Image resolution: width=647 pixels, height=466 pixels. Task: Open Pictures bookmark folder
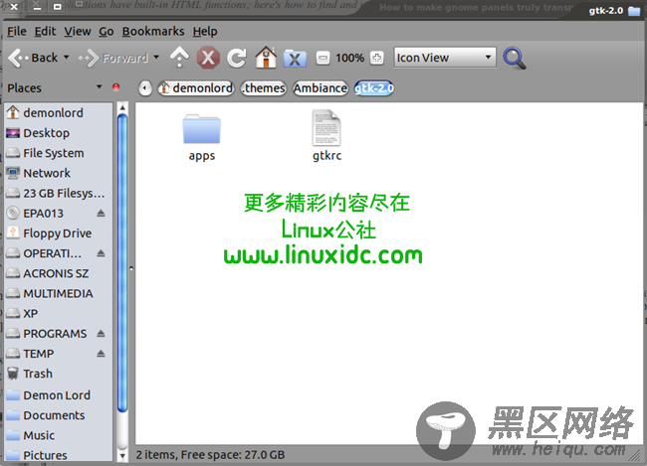[x=58, y=455]
